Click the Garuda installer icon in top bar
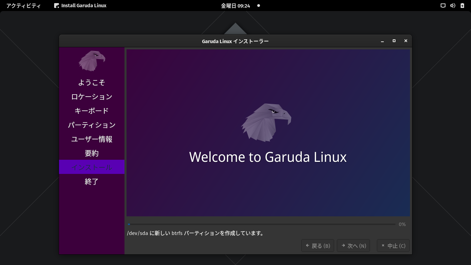471x265 pixels. point(57,6)
